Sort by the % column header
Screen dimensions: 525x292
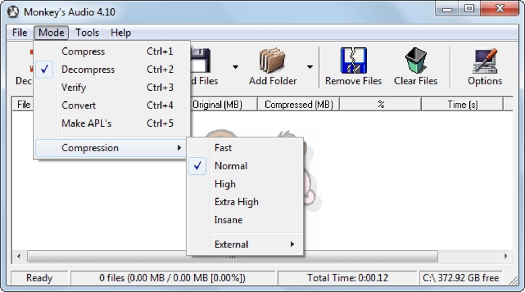(x=381, y=104)
